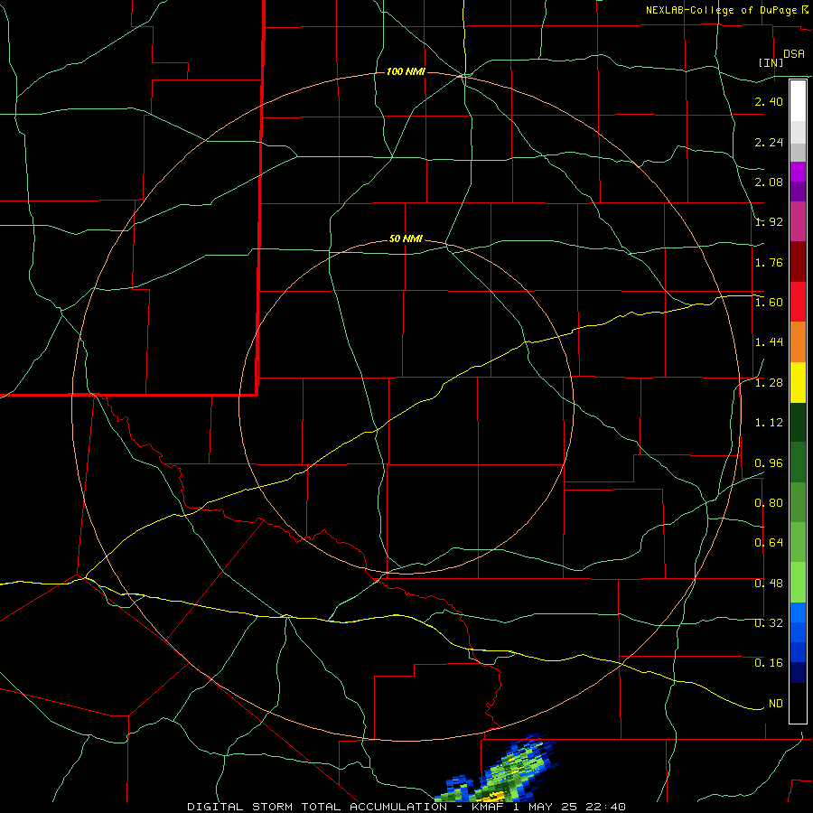813x813 pixels.
Task: Click the 0.96 legend value
Action: coord(769,463)
